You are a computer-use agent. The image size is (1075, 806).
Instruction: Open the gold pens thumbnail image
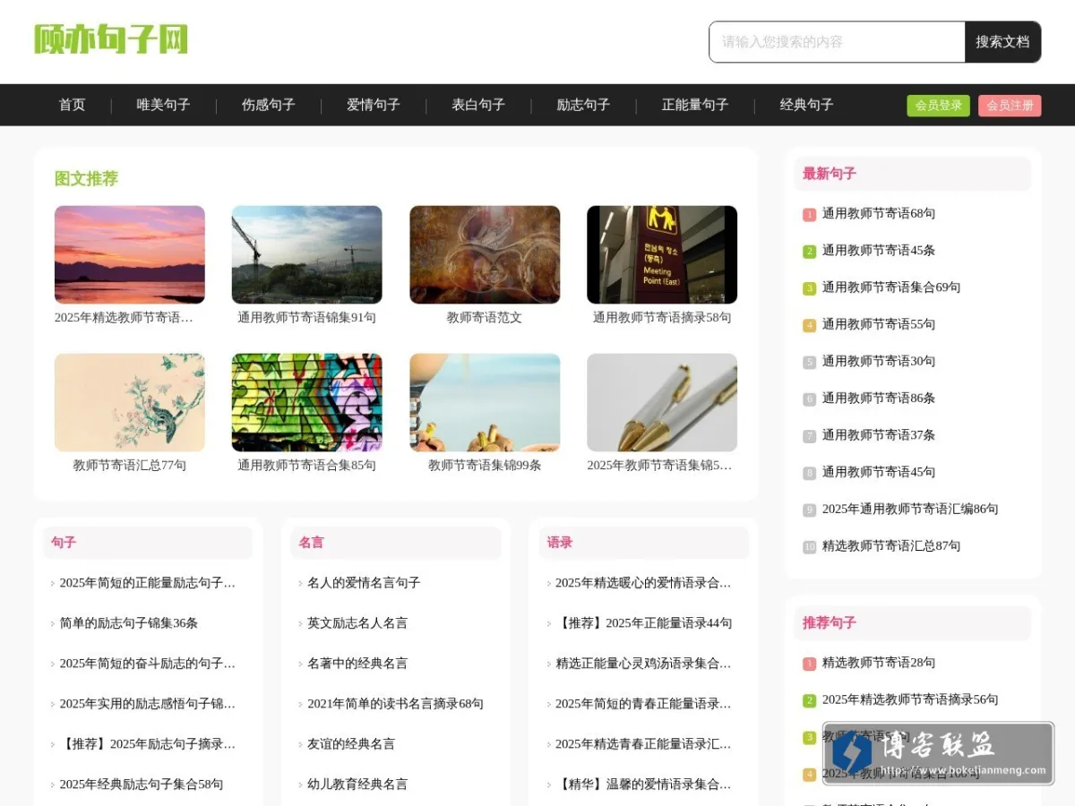(662, 403)
